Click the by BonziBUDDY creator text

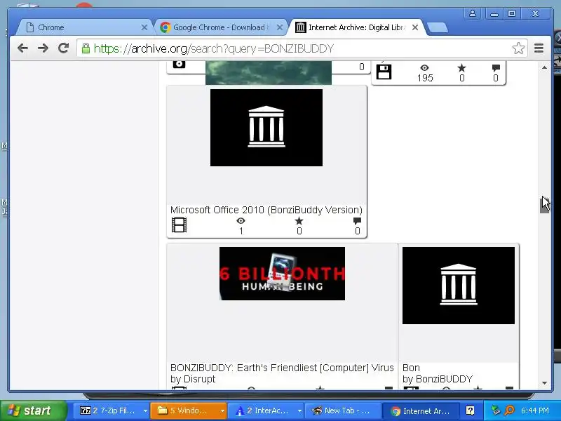pyautogui.click(x=438, y=379)
